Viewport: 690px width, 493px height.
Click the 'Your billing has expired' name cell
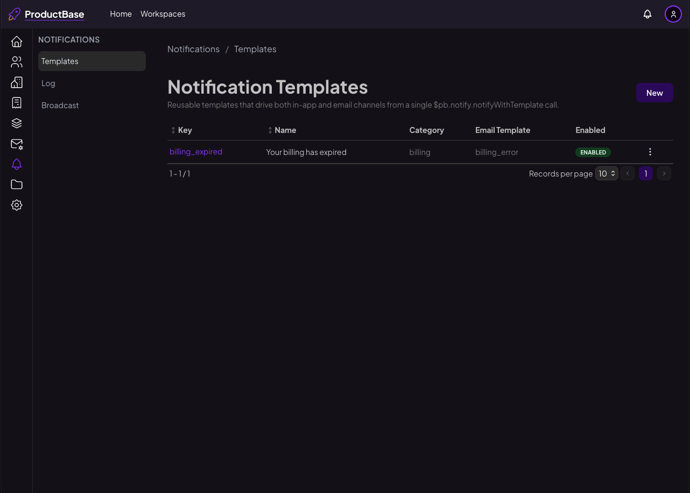[x=306, y=152]
